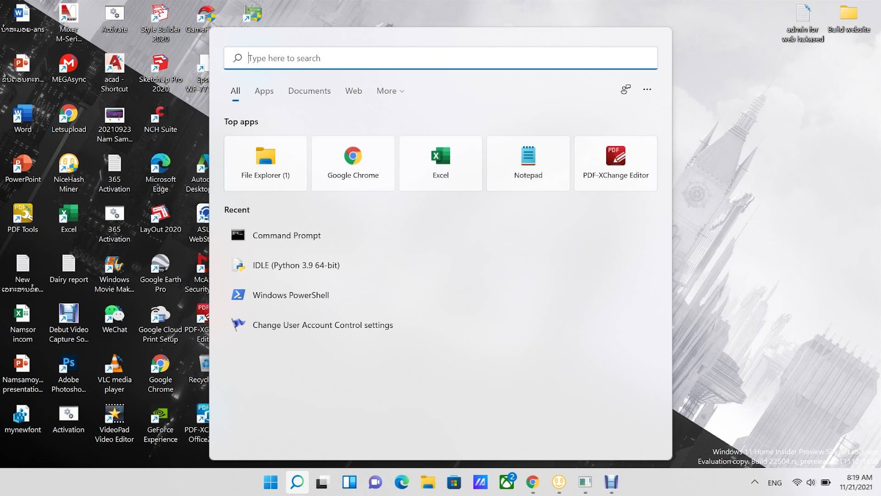This screenshot has width=881, height=496.
Task: Launch Microsoft Edge from taskbar
Action: pyautogui.click(x=401, y=482)
